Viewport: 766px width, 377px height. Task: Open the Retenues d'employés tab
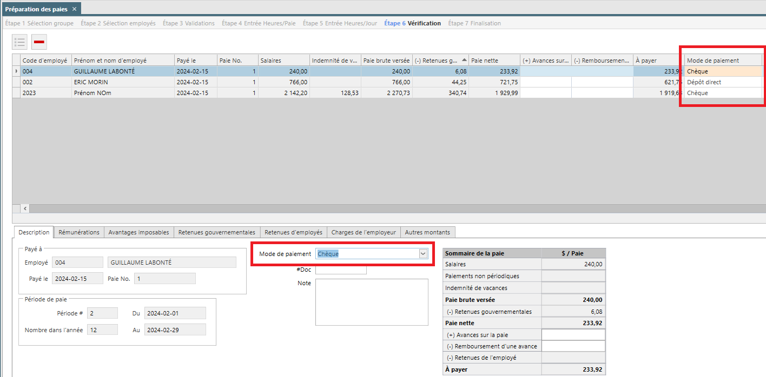pyautogui.click(x=294, y=232)
